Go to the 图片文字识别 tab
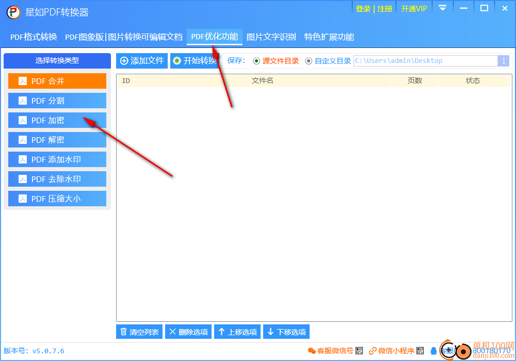 (x=271, y=37)
